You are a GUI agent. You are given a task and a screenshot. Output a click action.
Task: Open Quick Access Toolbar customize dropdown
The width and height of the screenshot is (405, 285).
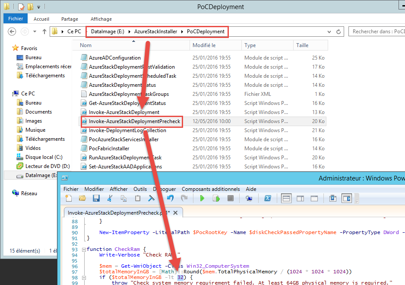tap(38, 7)
